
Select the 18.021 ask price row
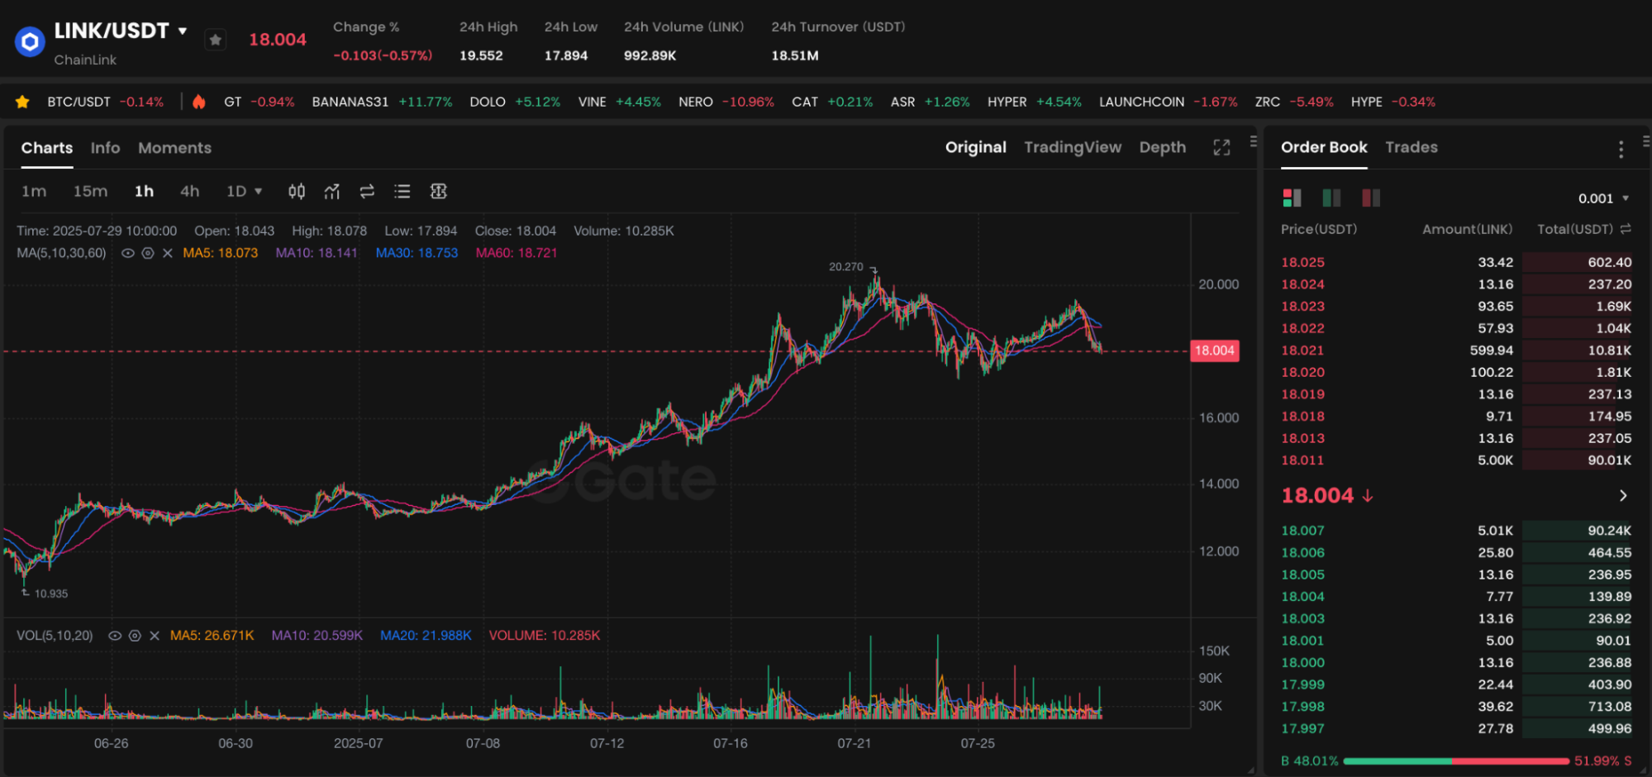click(x=1456, y=350)
